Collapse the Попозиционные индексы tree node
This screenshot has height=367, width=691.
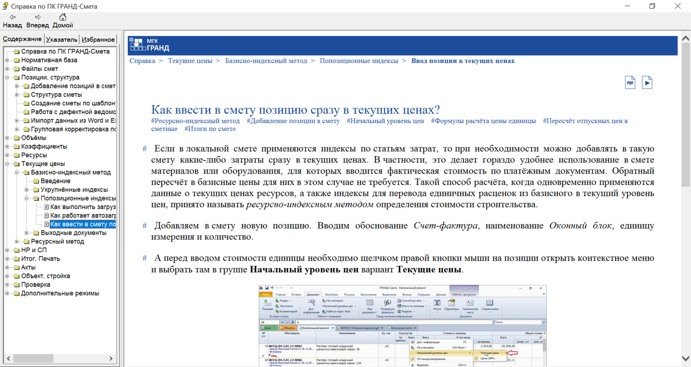pos(26,198)
